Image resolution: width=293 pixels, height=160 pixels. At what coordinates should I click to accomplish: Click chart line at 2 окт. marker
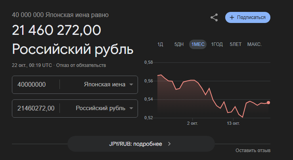tap(192, 80)
